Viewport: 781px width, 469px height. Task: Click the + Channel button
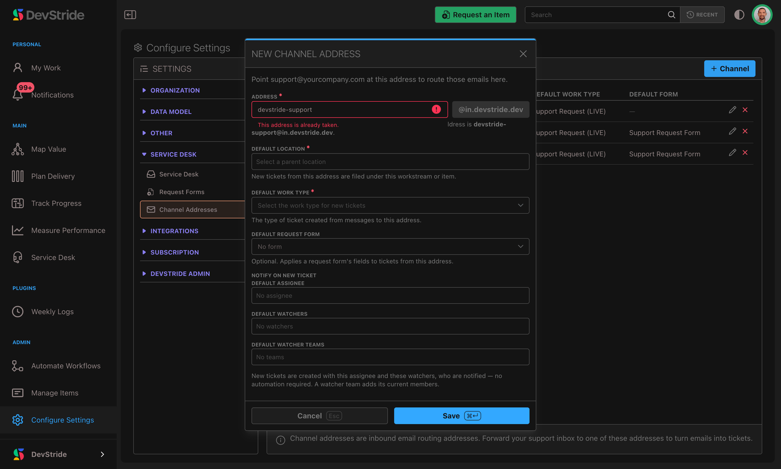[x=730, y=69]
